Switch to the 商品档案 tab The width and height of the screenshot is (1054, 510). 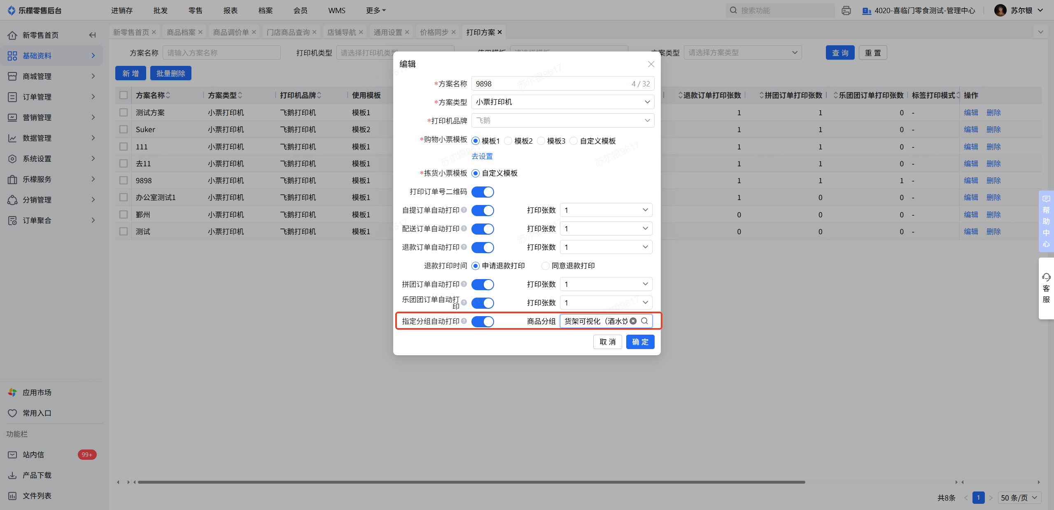pyautogui.click(x=181, y=32)
